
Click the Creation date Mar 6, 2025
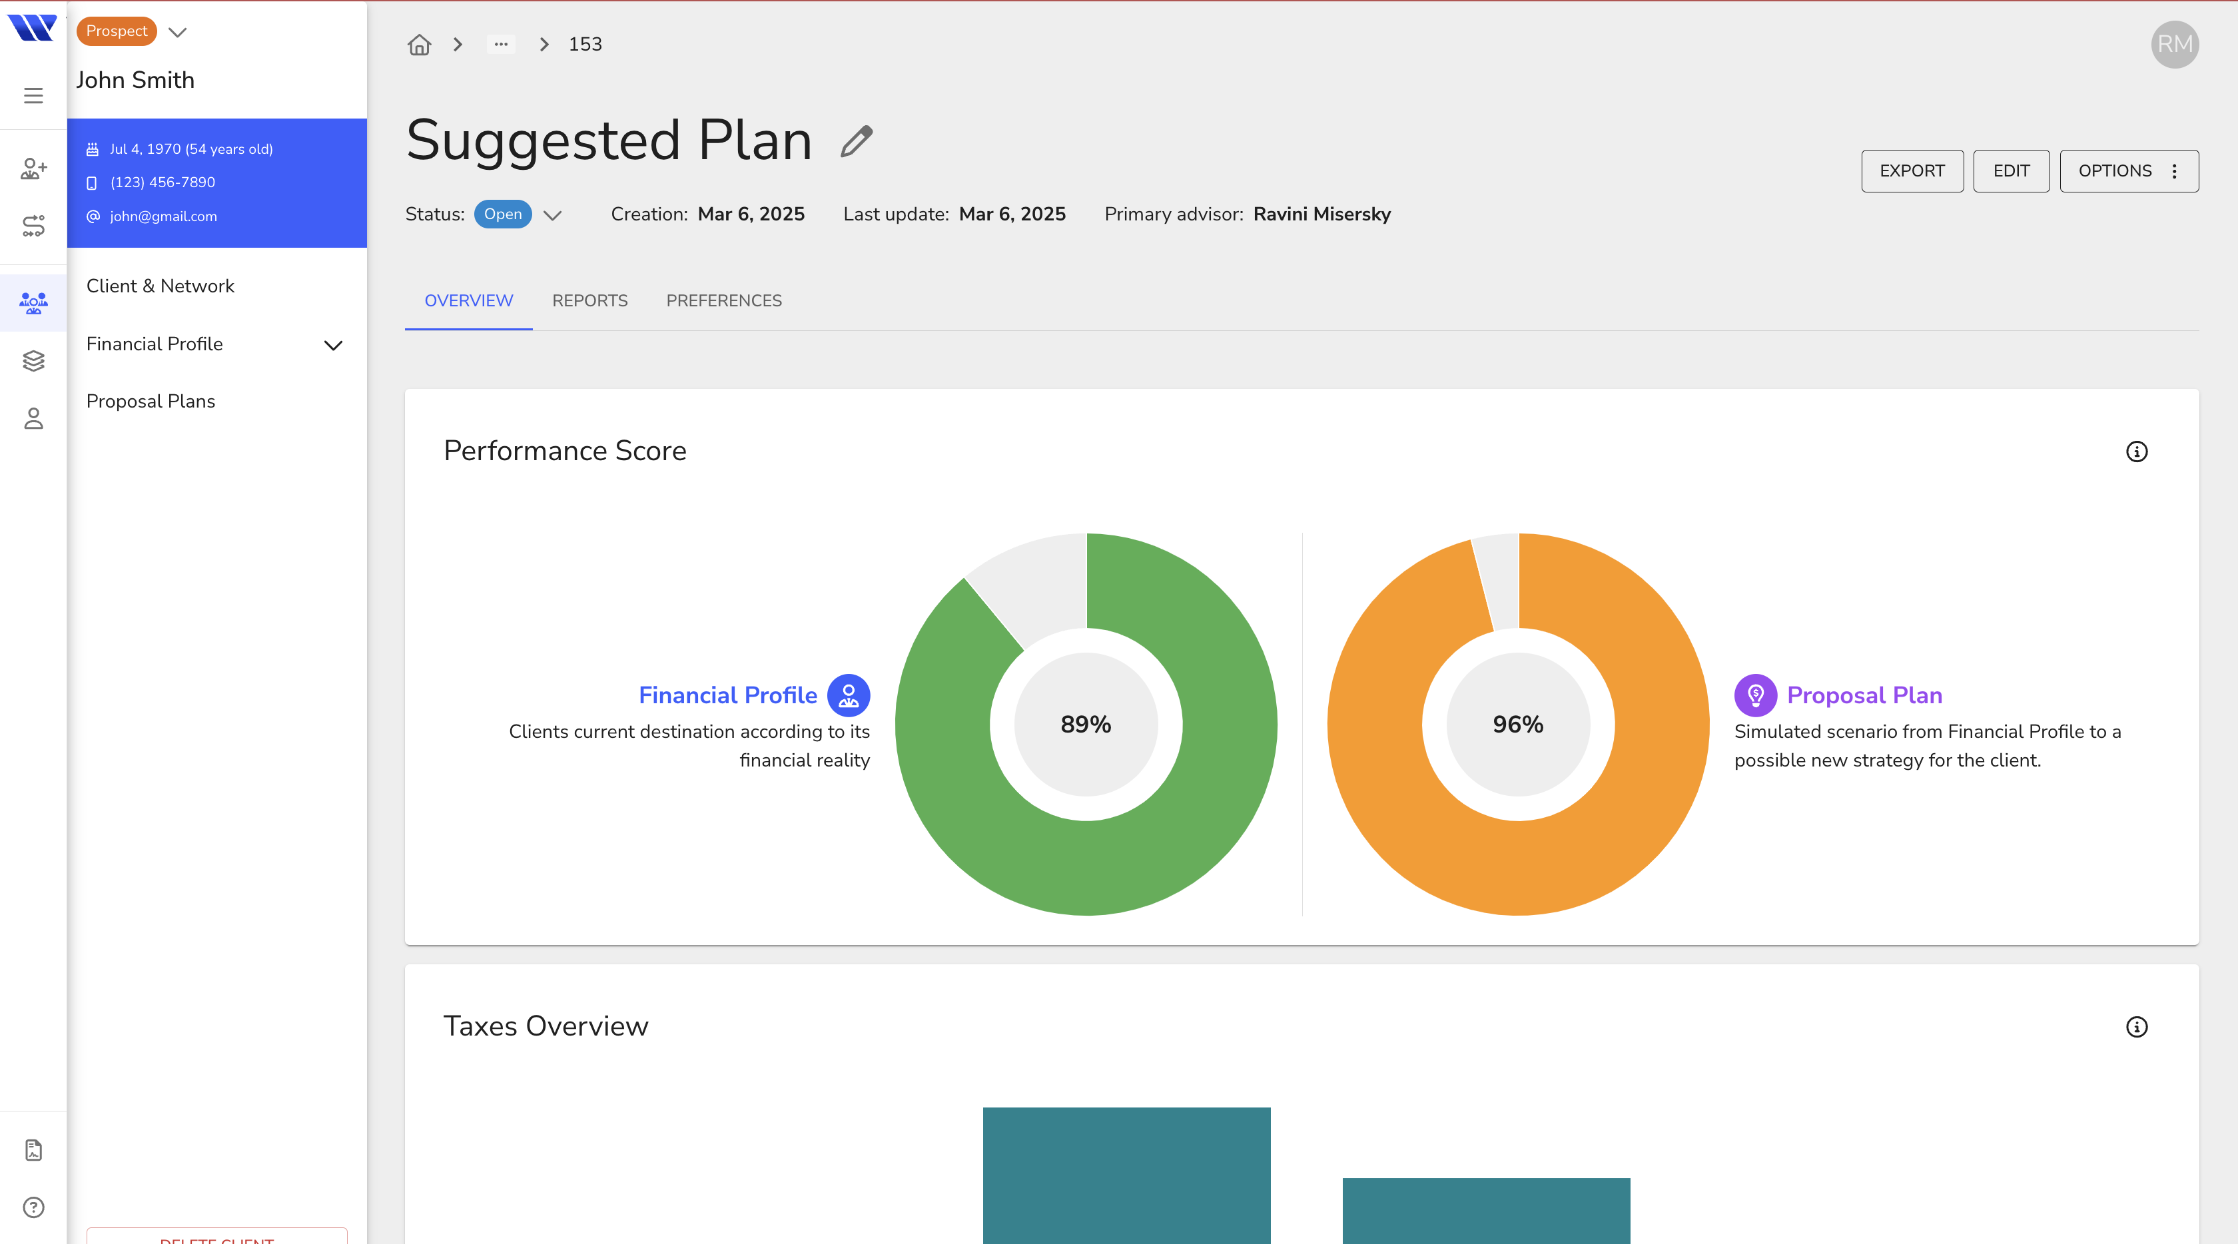tap(751, 214)
